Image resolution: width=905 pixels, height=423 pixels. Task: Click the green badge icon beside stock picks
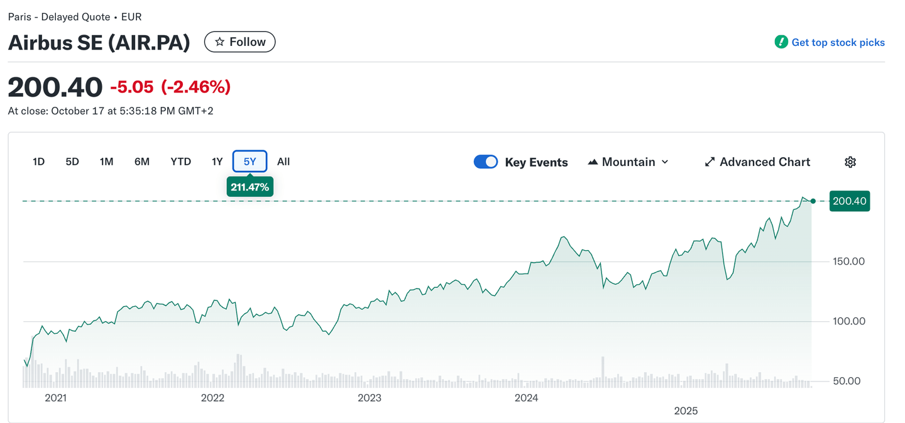coord(781,42)
